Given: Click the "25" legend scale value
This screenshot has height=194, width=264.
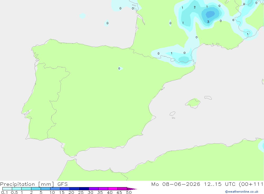Looking at the screenshot, I should click(81, 192).
